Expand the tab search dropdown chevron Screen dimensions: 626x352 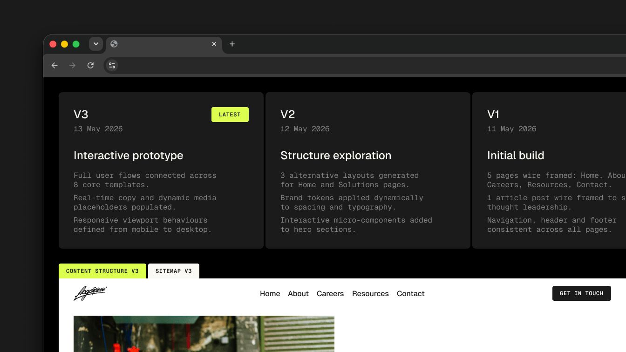96,44
